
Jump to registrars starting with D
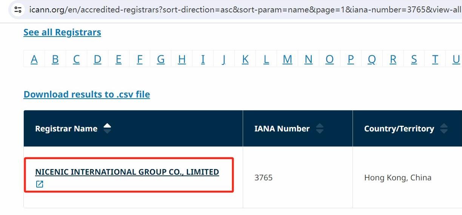point(98,59)
